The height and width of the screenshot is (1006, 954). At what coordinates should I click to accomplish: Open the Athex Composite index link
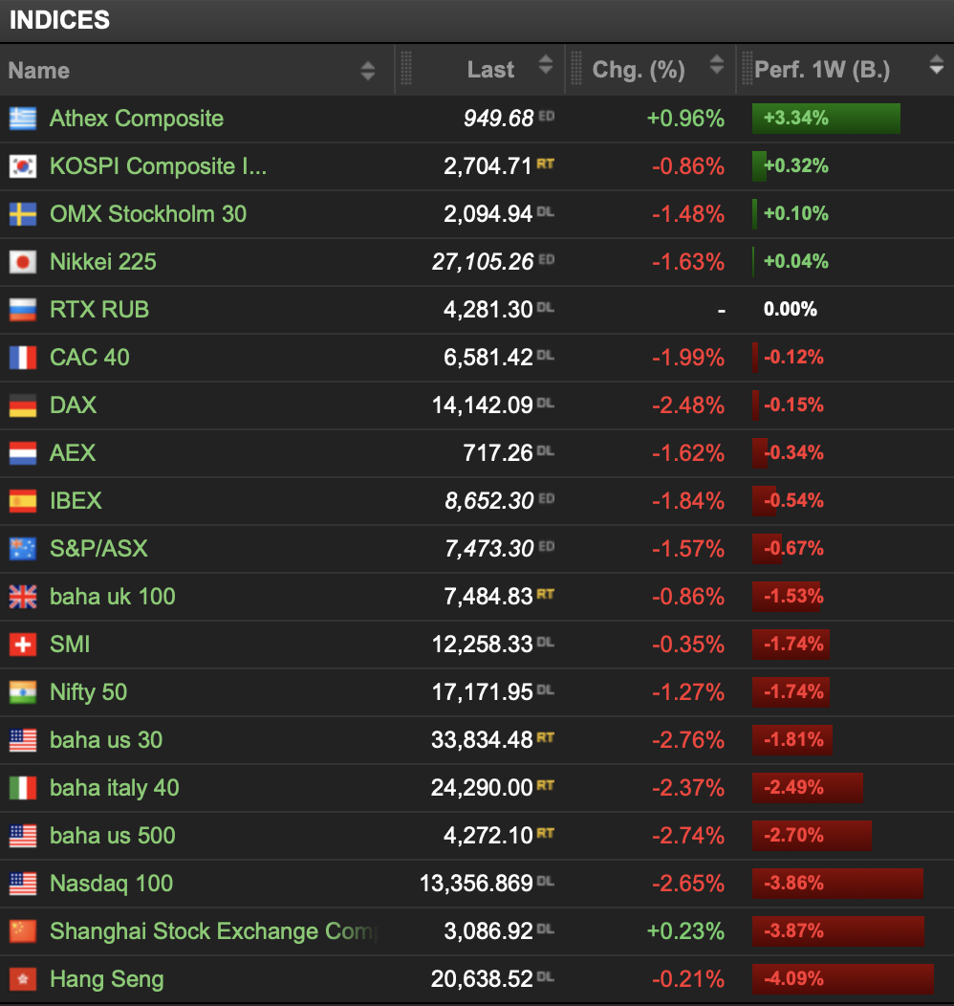(137, 119)
